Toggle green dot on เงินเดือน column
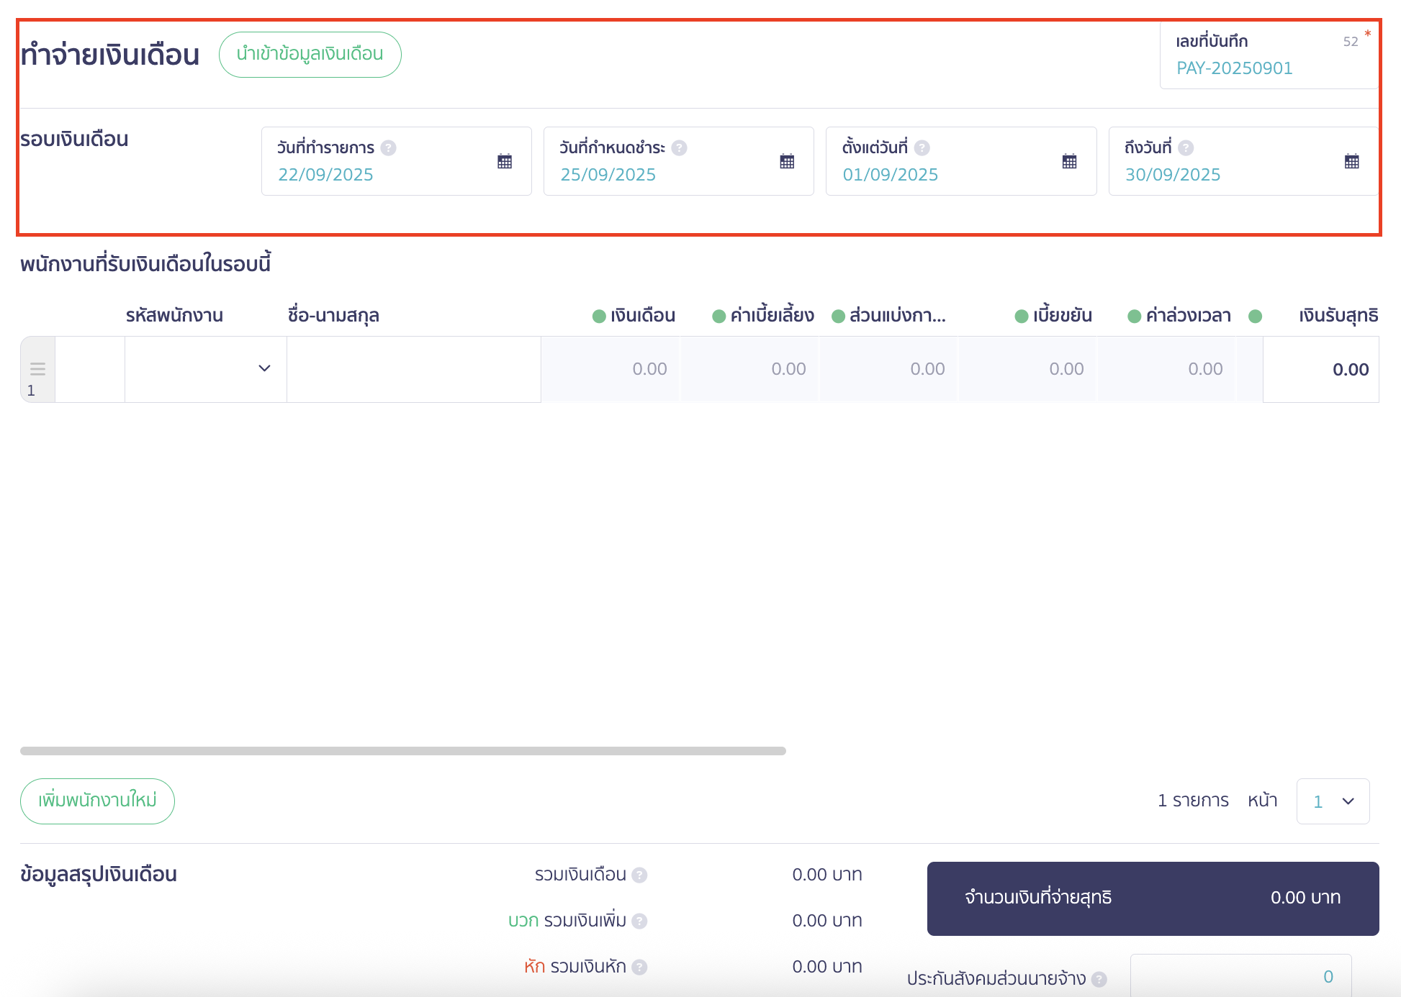The image size is (1401, 997). pyautogui.click(x=599, y=317)
